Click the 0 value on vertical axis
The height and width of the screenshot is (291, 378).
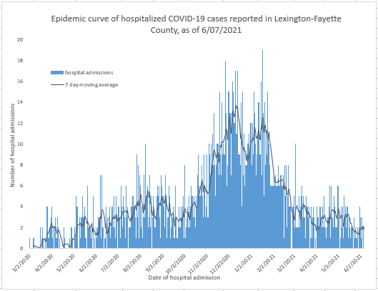pyautogui.click(x=21, y=248)
